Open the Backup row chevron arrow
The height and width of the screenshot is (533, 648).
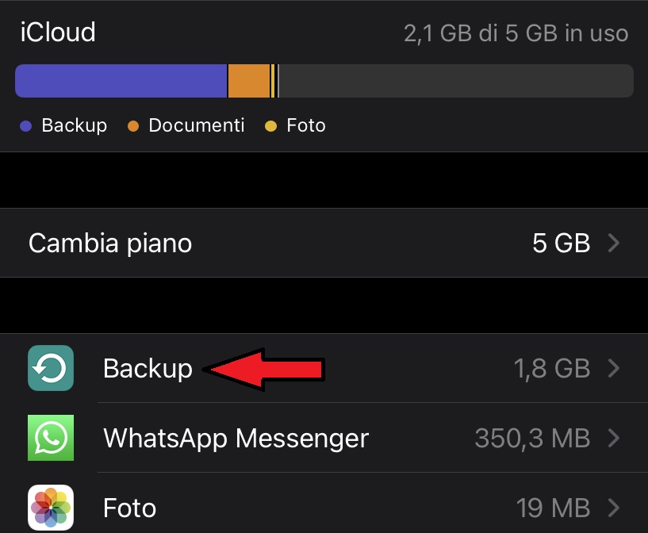(614, 368)
